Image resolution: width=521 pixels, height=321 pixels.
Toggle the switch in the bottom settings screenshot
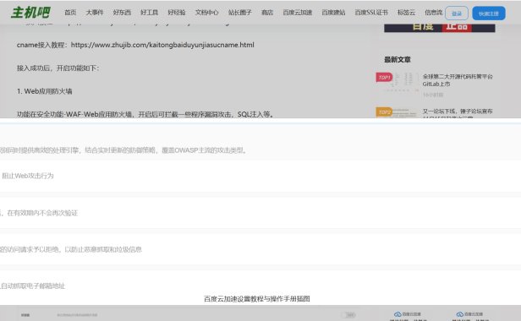pyautogui.click(x=348, y=315)
